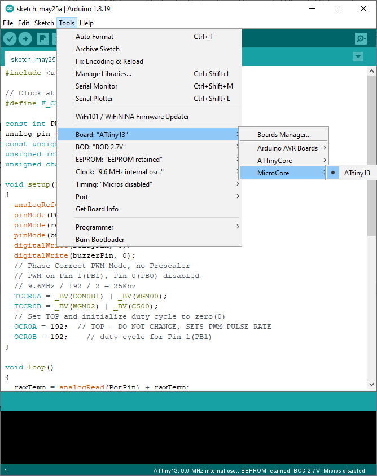Click Burn Bootloader menu entry
The height and width of the screenshot is (476, 377).
click(100, 240)
